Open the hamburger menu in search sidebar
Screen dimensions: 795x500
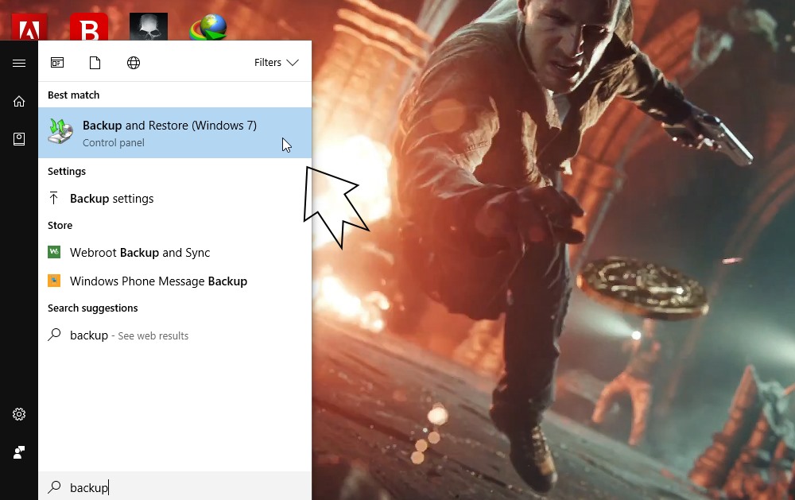[19, 63]
